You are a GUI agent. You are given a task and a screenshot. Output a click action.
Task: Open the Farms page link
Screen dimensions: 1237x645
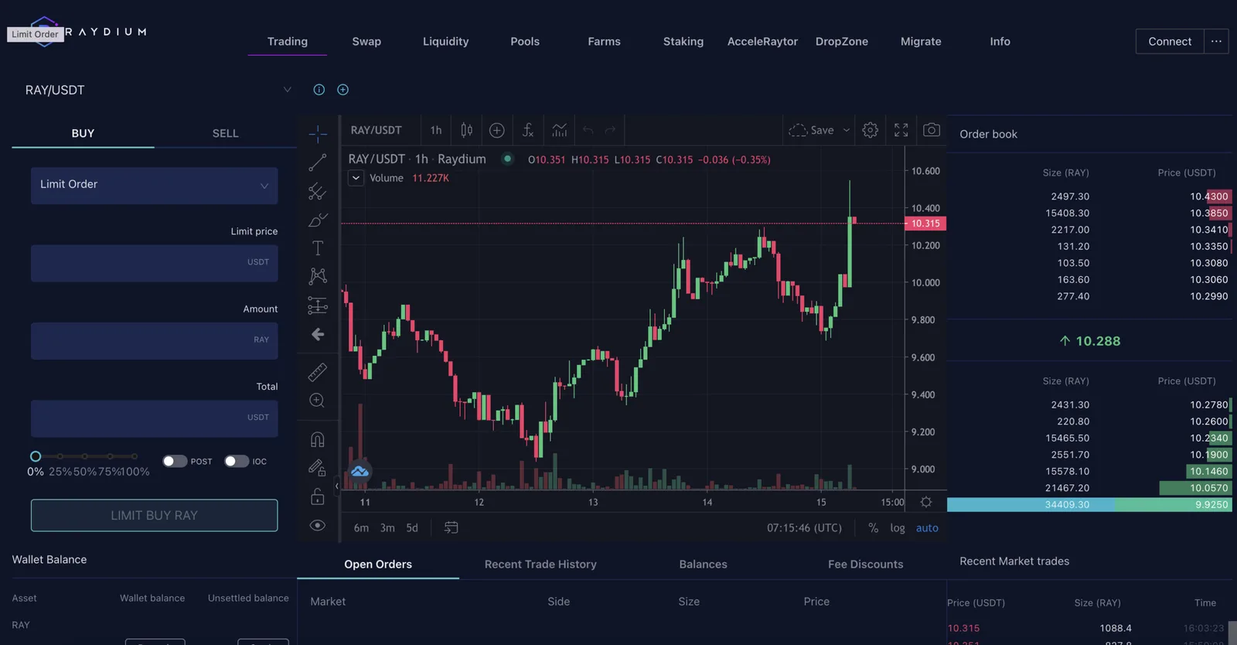click(x=604, y=41)
